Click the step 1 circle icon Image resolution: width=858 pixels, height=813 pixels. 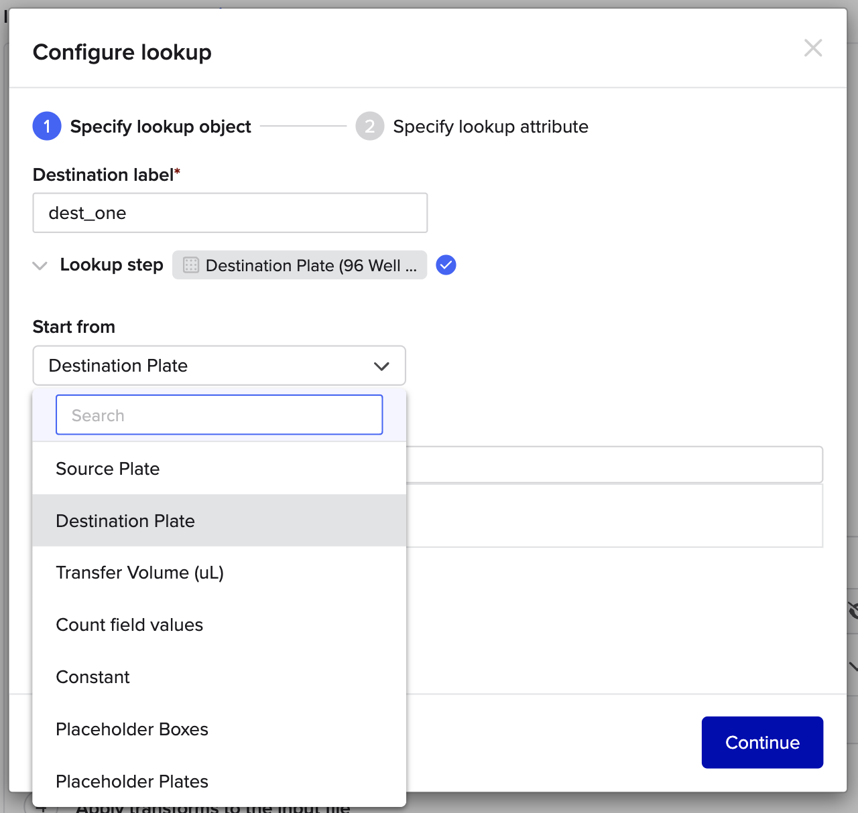[x=47, y=127]
